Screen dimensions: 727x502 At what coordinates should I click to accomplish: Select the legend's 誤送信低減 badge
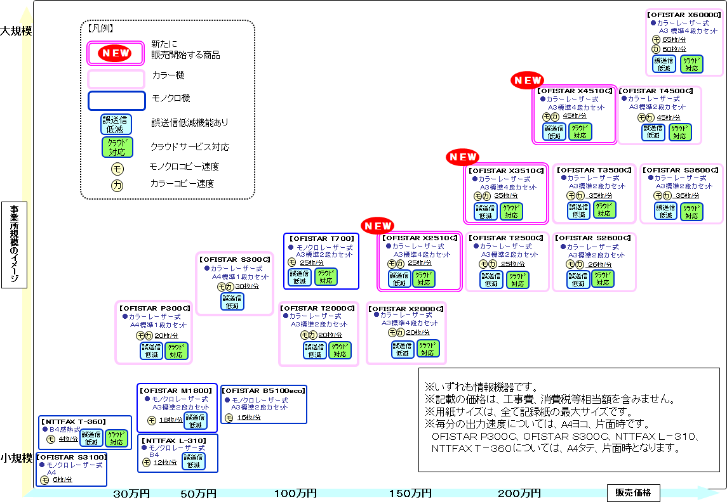pos(116,124)
